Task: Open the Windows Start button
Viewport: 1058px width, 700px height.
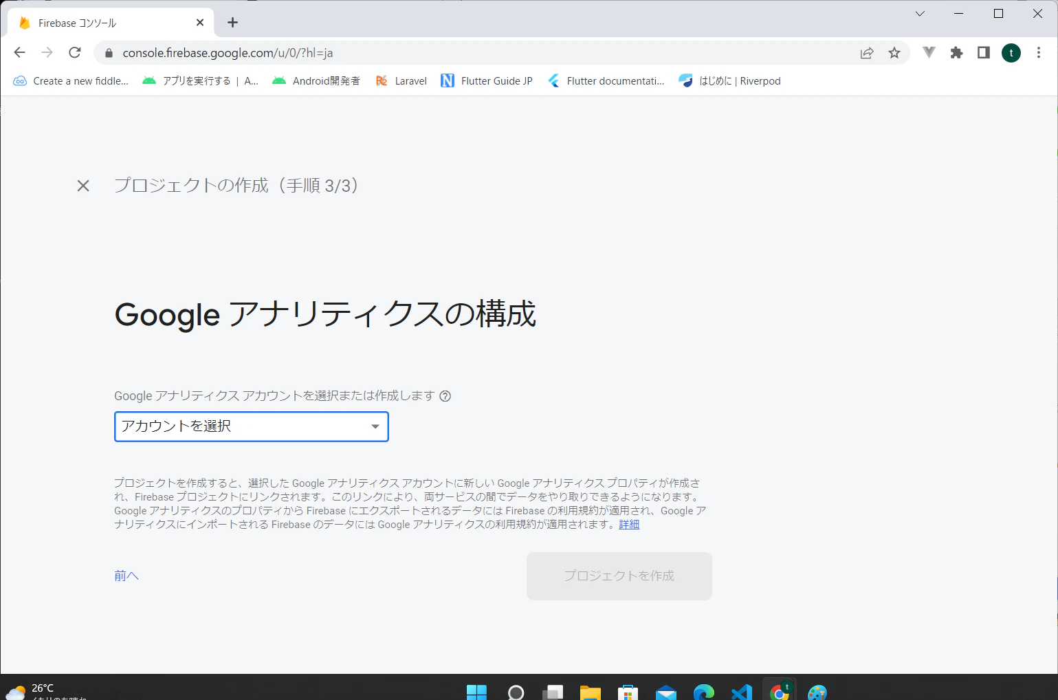Action: (x=476, y=692)
